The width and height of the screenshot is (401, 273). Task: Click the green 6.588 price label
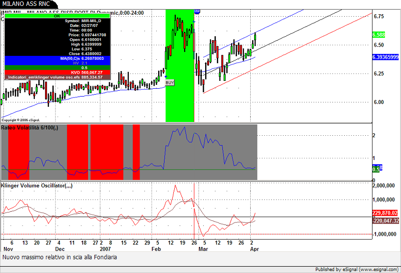tap(378, 35)
